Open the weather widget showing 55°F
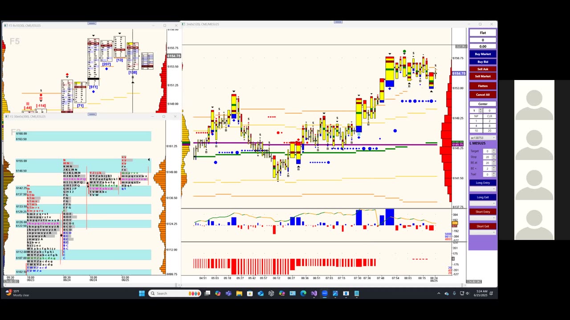Image resolution: width=570 pixels, height=320 pixels. click(x=18, y=293)
